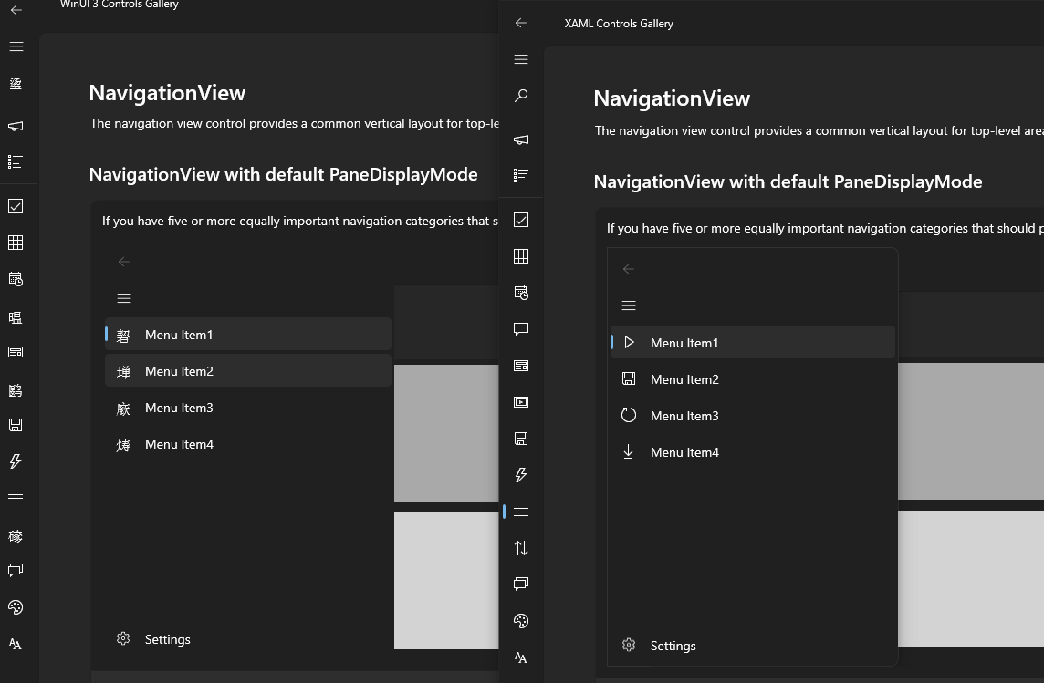
Task: Open megaphone What's New in WinUI 3 sidebar
Action: click(16, 126)
